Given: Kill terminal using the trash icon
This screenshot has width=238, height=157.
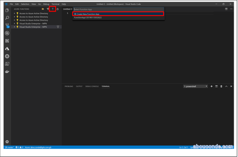Looking at the screenshot, I should tap(221, 86).
